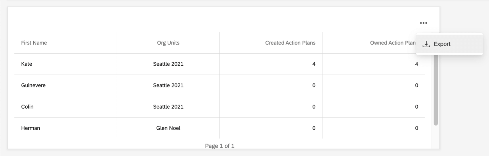Click Herman's Created Action Plans value
This screenshot has height=156, width=489.
[314, 128]
